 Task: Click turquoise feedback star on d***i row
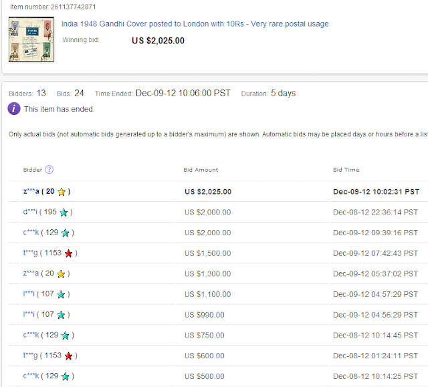64,213
